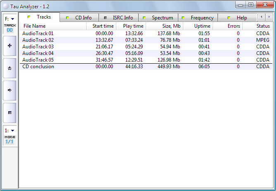The height and width of the screenshot is (191, 276).
Task: Click the MODE 1/1 indicator
Action: click(x=10, y=140)
